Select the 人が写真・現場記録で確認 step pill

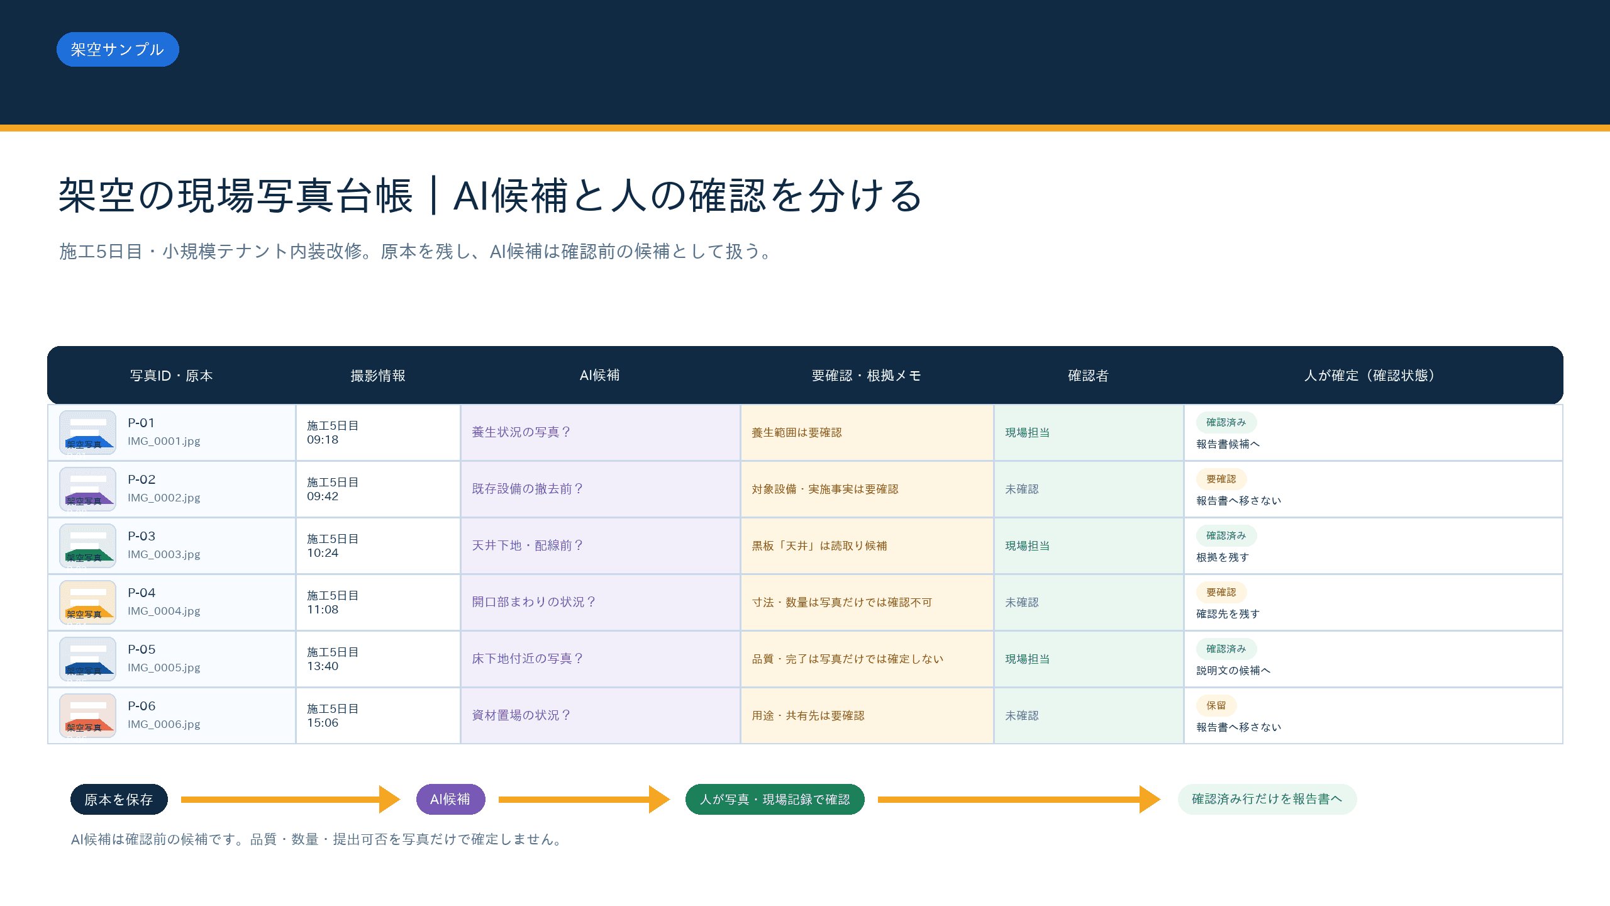click(775, 799)
